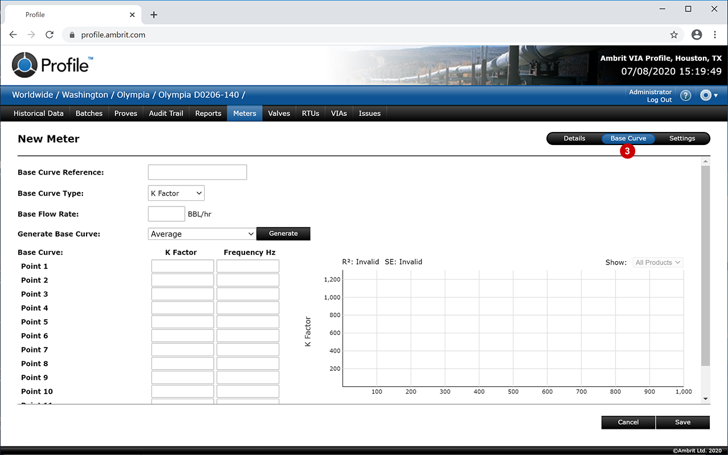Open a new browser tab
The height and width of the screenshot is (455, 728).
coord(154,15)
